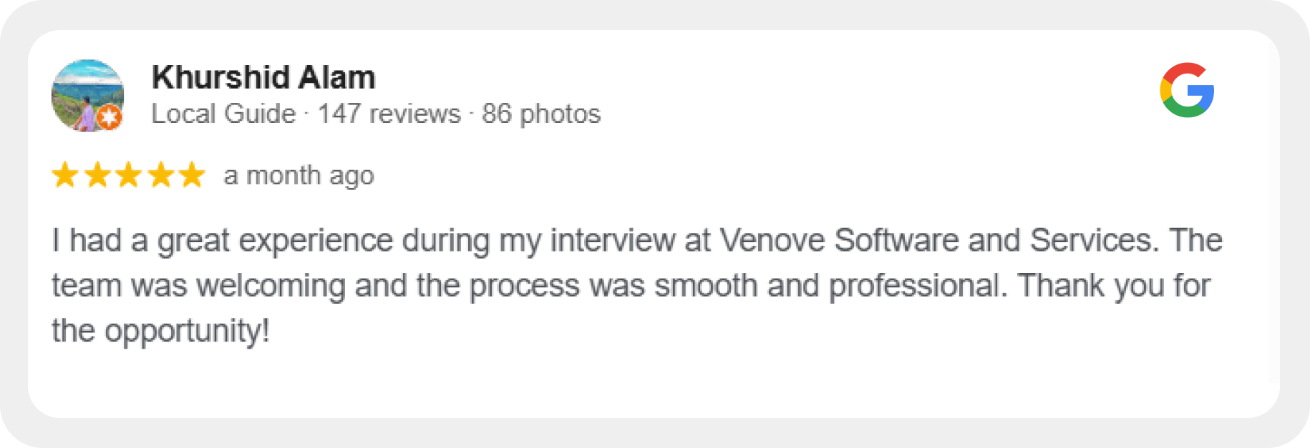Select the fourth rating star
The image size is (1310, 448).
coord(160,175)
